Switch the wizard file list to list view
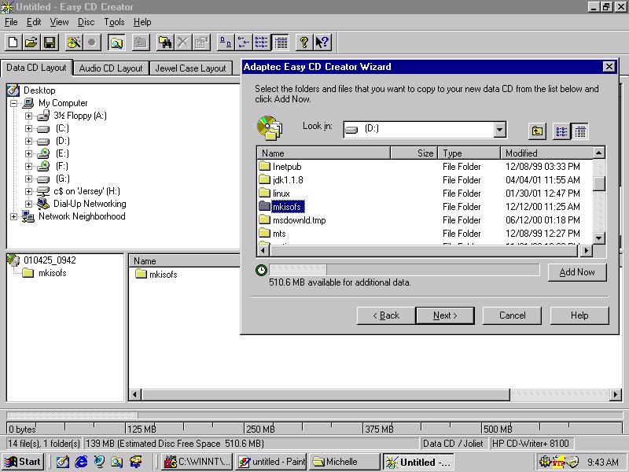The image size is (629, 472). (x=561, y=131)
